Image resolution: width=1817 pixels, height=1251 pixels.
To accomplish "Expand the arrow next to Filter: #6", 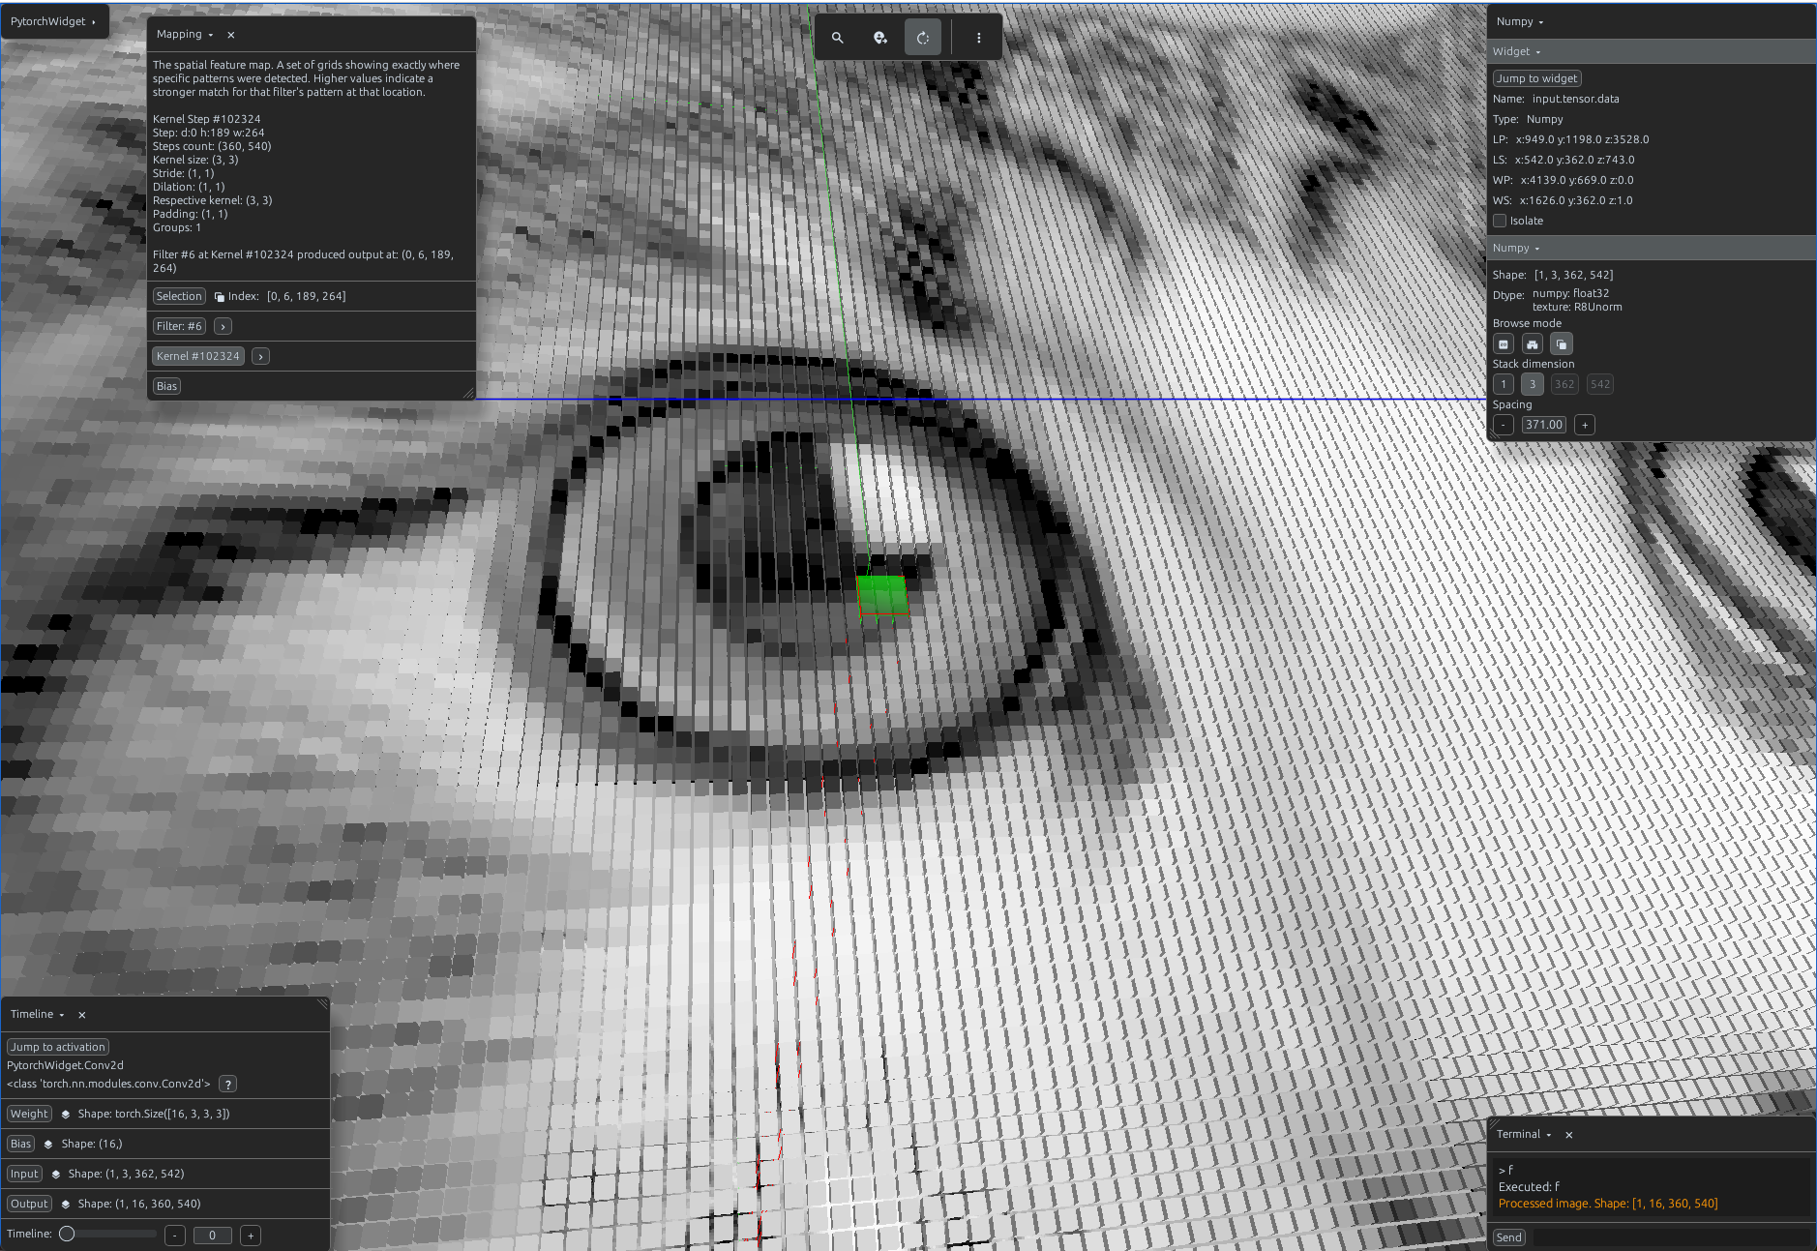I will point(223,327).
